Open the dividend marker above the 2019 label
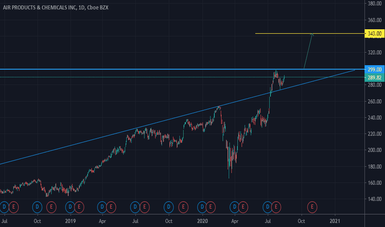This screenshot has width=385, height=227. [70, 207]
